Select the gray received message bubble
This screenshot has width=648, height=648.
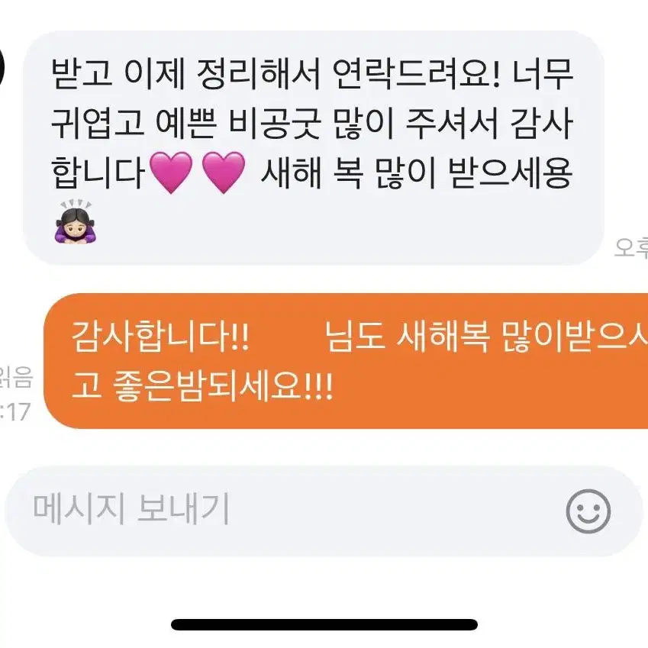313,148
